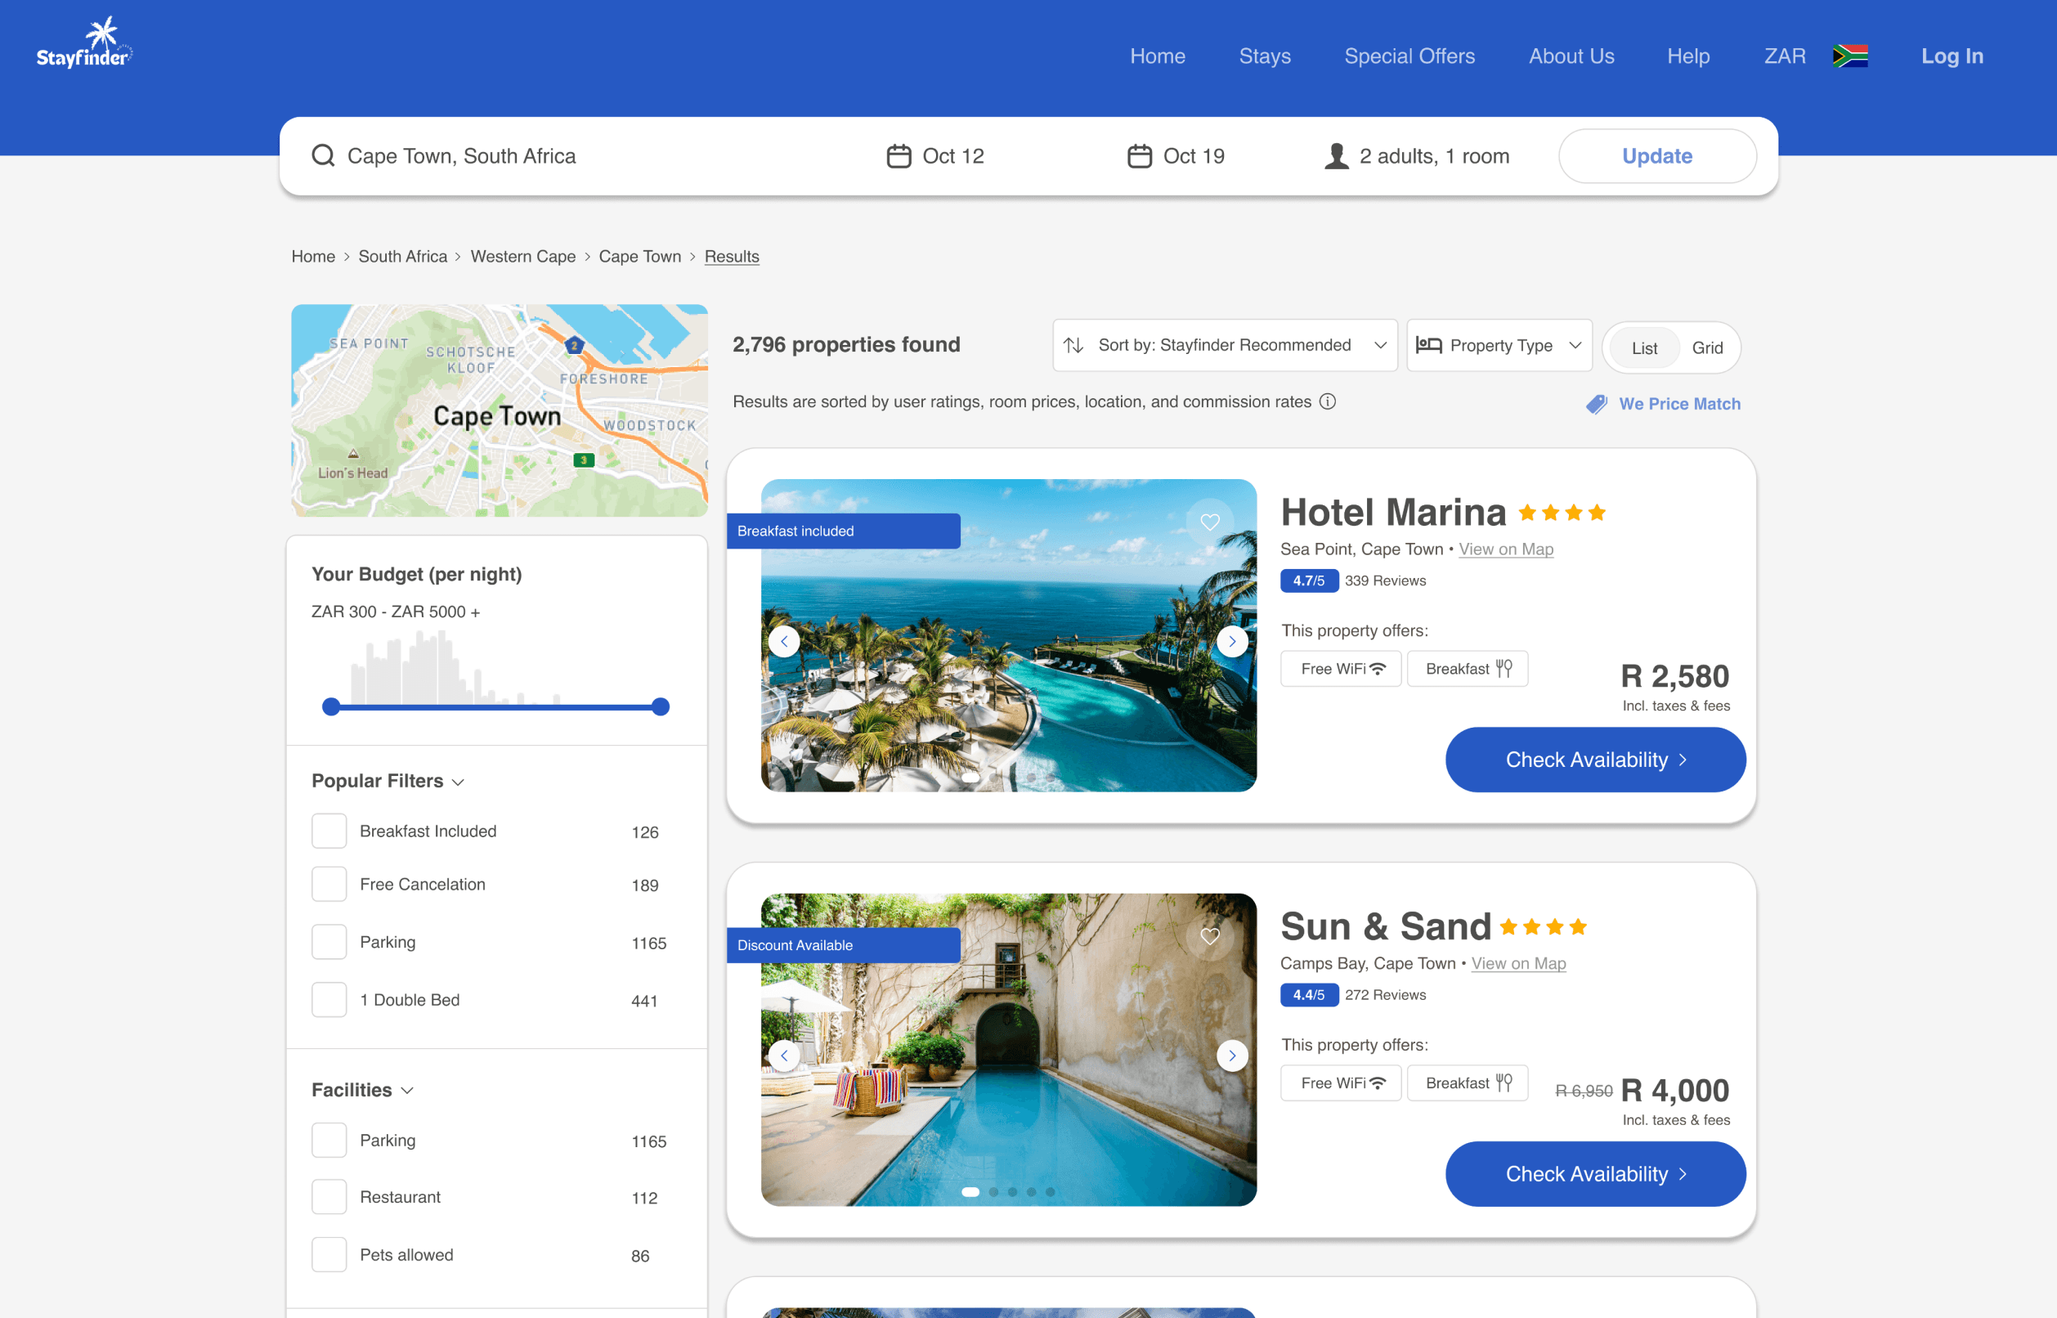Tick the Pets allowed facility checkbox
Screen dimensions: 2057x1318
point(329,1255)
